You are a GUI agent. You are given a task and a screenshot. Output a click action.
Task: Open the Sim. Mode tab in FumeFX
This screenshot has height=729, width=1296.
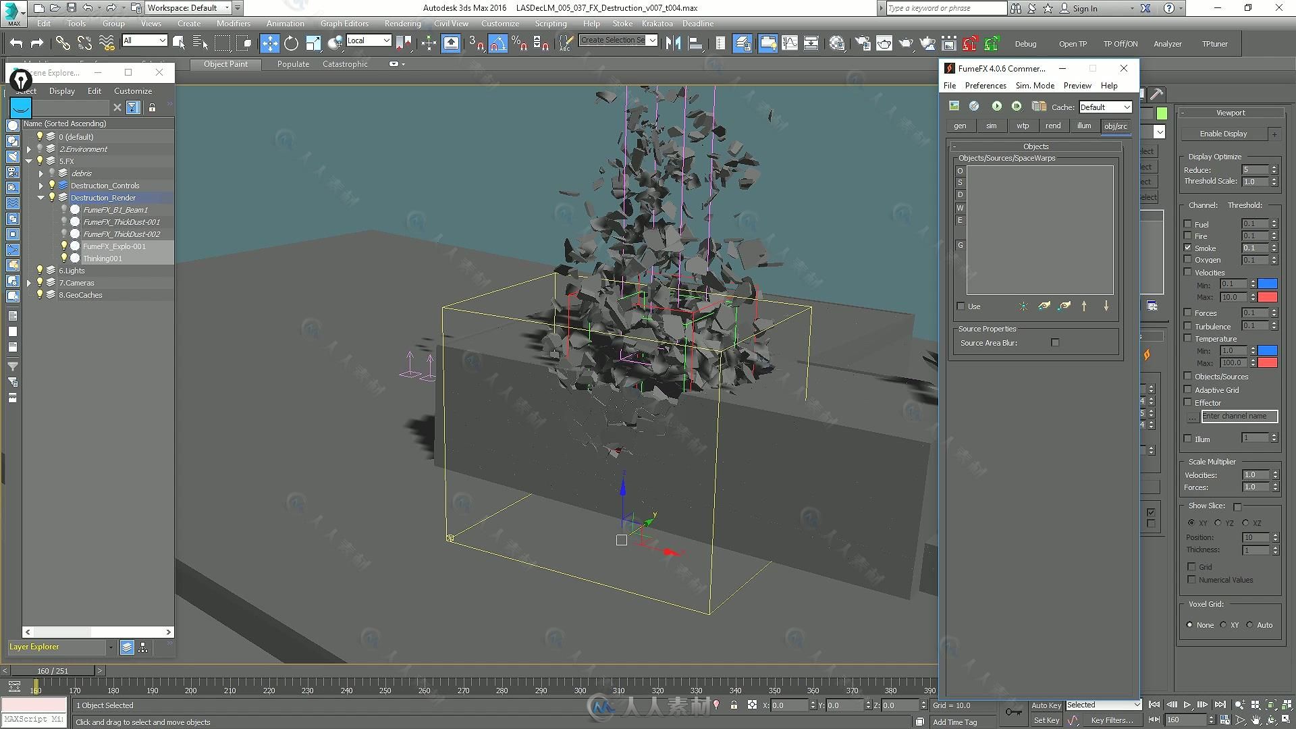[x=1034, y=86]
